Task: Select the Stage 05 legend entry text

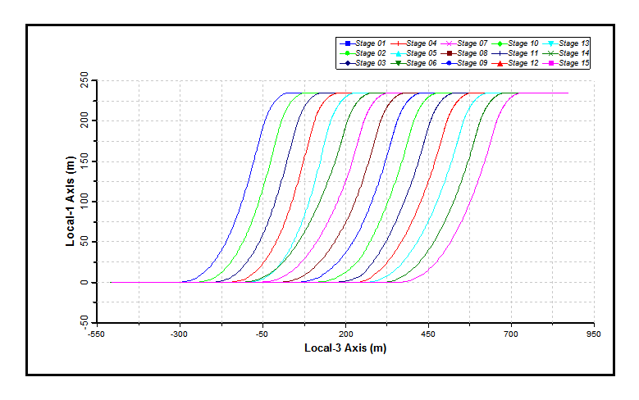Action: (422, 52)
